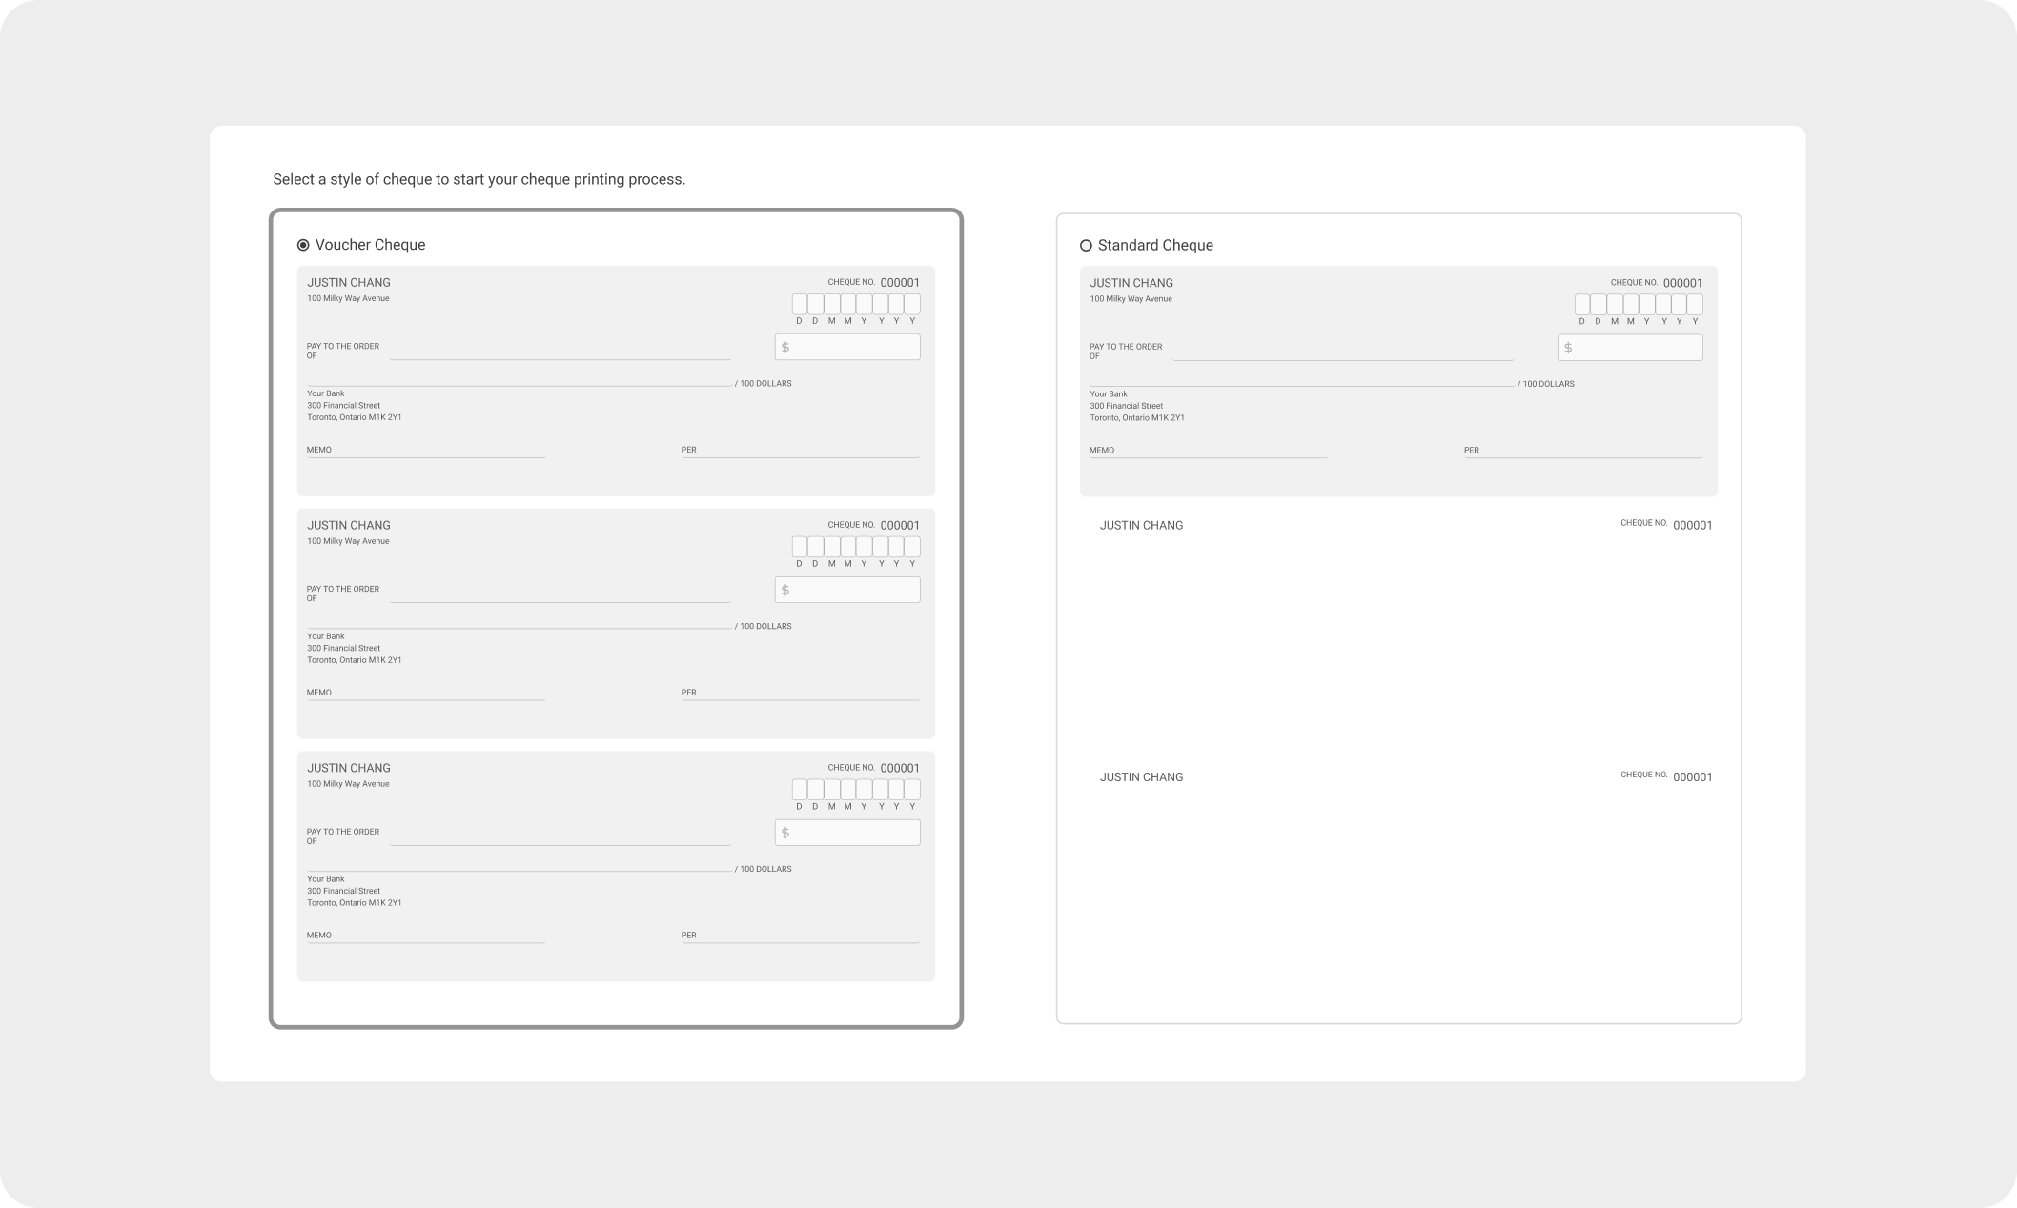The width and height of the screenshot is (2017, 1208).
Task: Click the dollar amount field in top voucher cheque
Action: 847,347
